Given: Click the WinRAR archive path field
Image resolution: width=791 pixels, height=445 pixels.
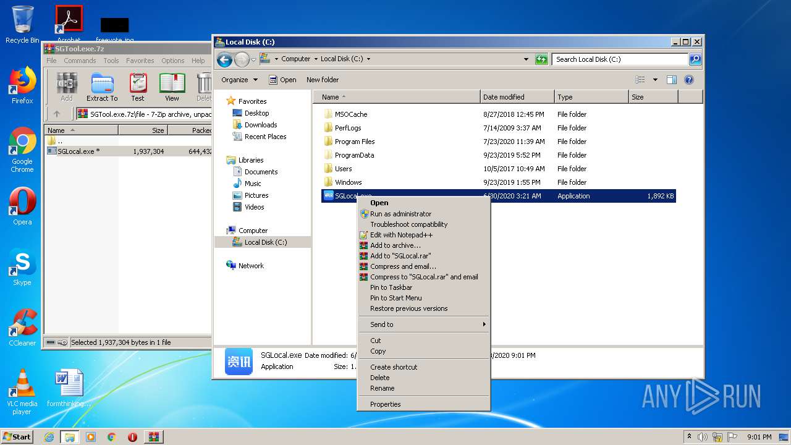Looking at the screenshot, I should point(144,114).
